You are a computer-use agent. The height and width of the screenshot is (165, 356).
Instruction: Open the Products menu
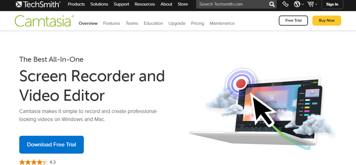pyautogui.click(x=76, y=4)
